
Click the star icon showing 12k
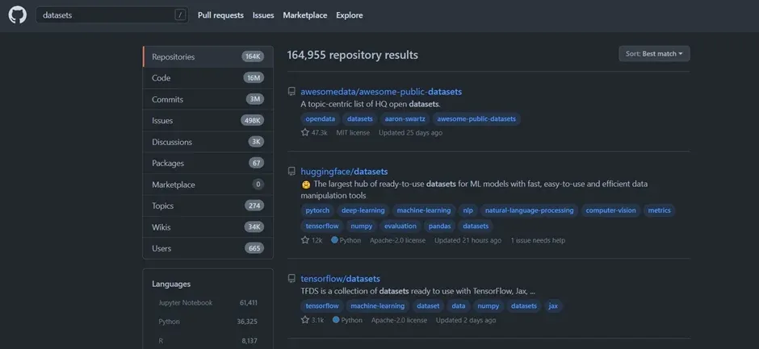pos(305,240)
